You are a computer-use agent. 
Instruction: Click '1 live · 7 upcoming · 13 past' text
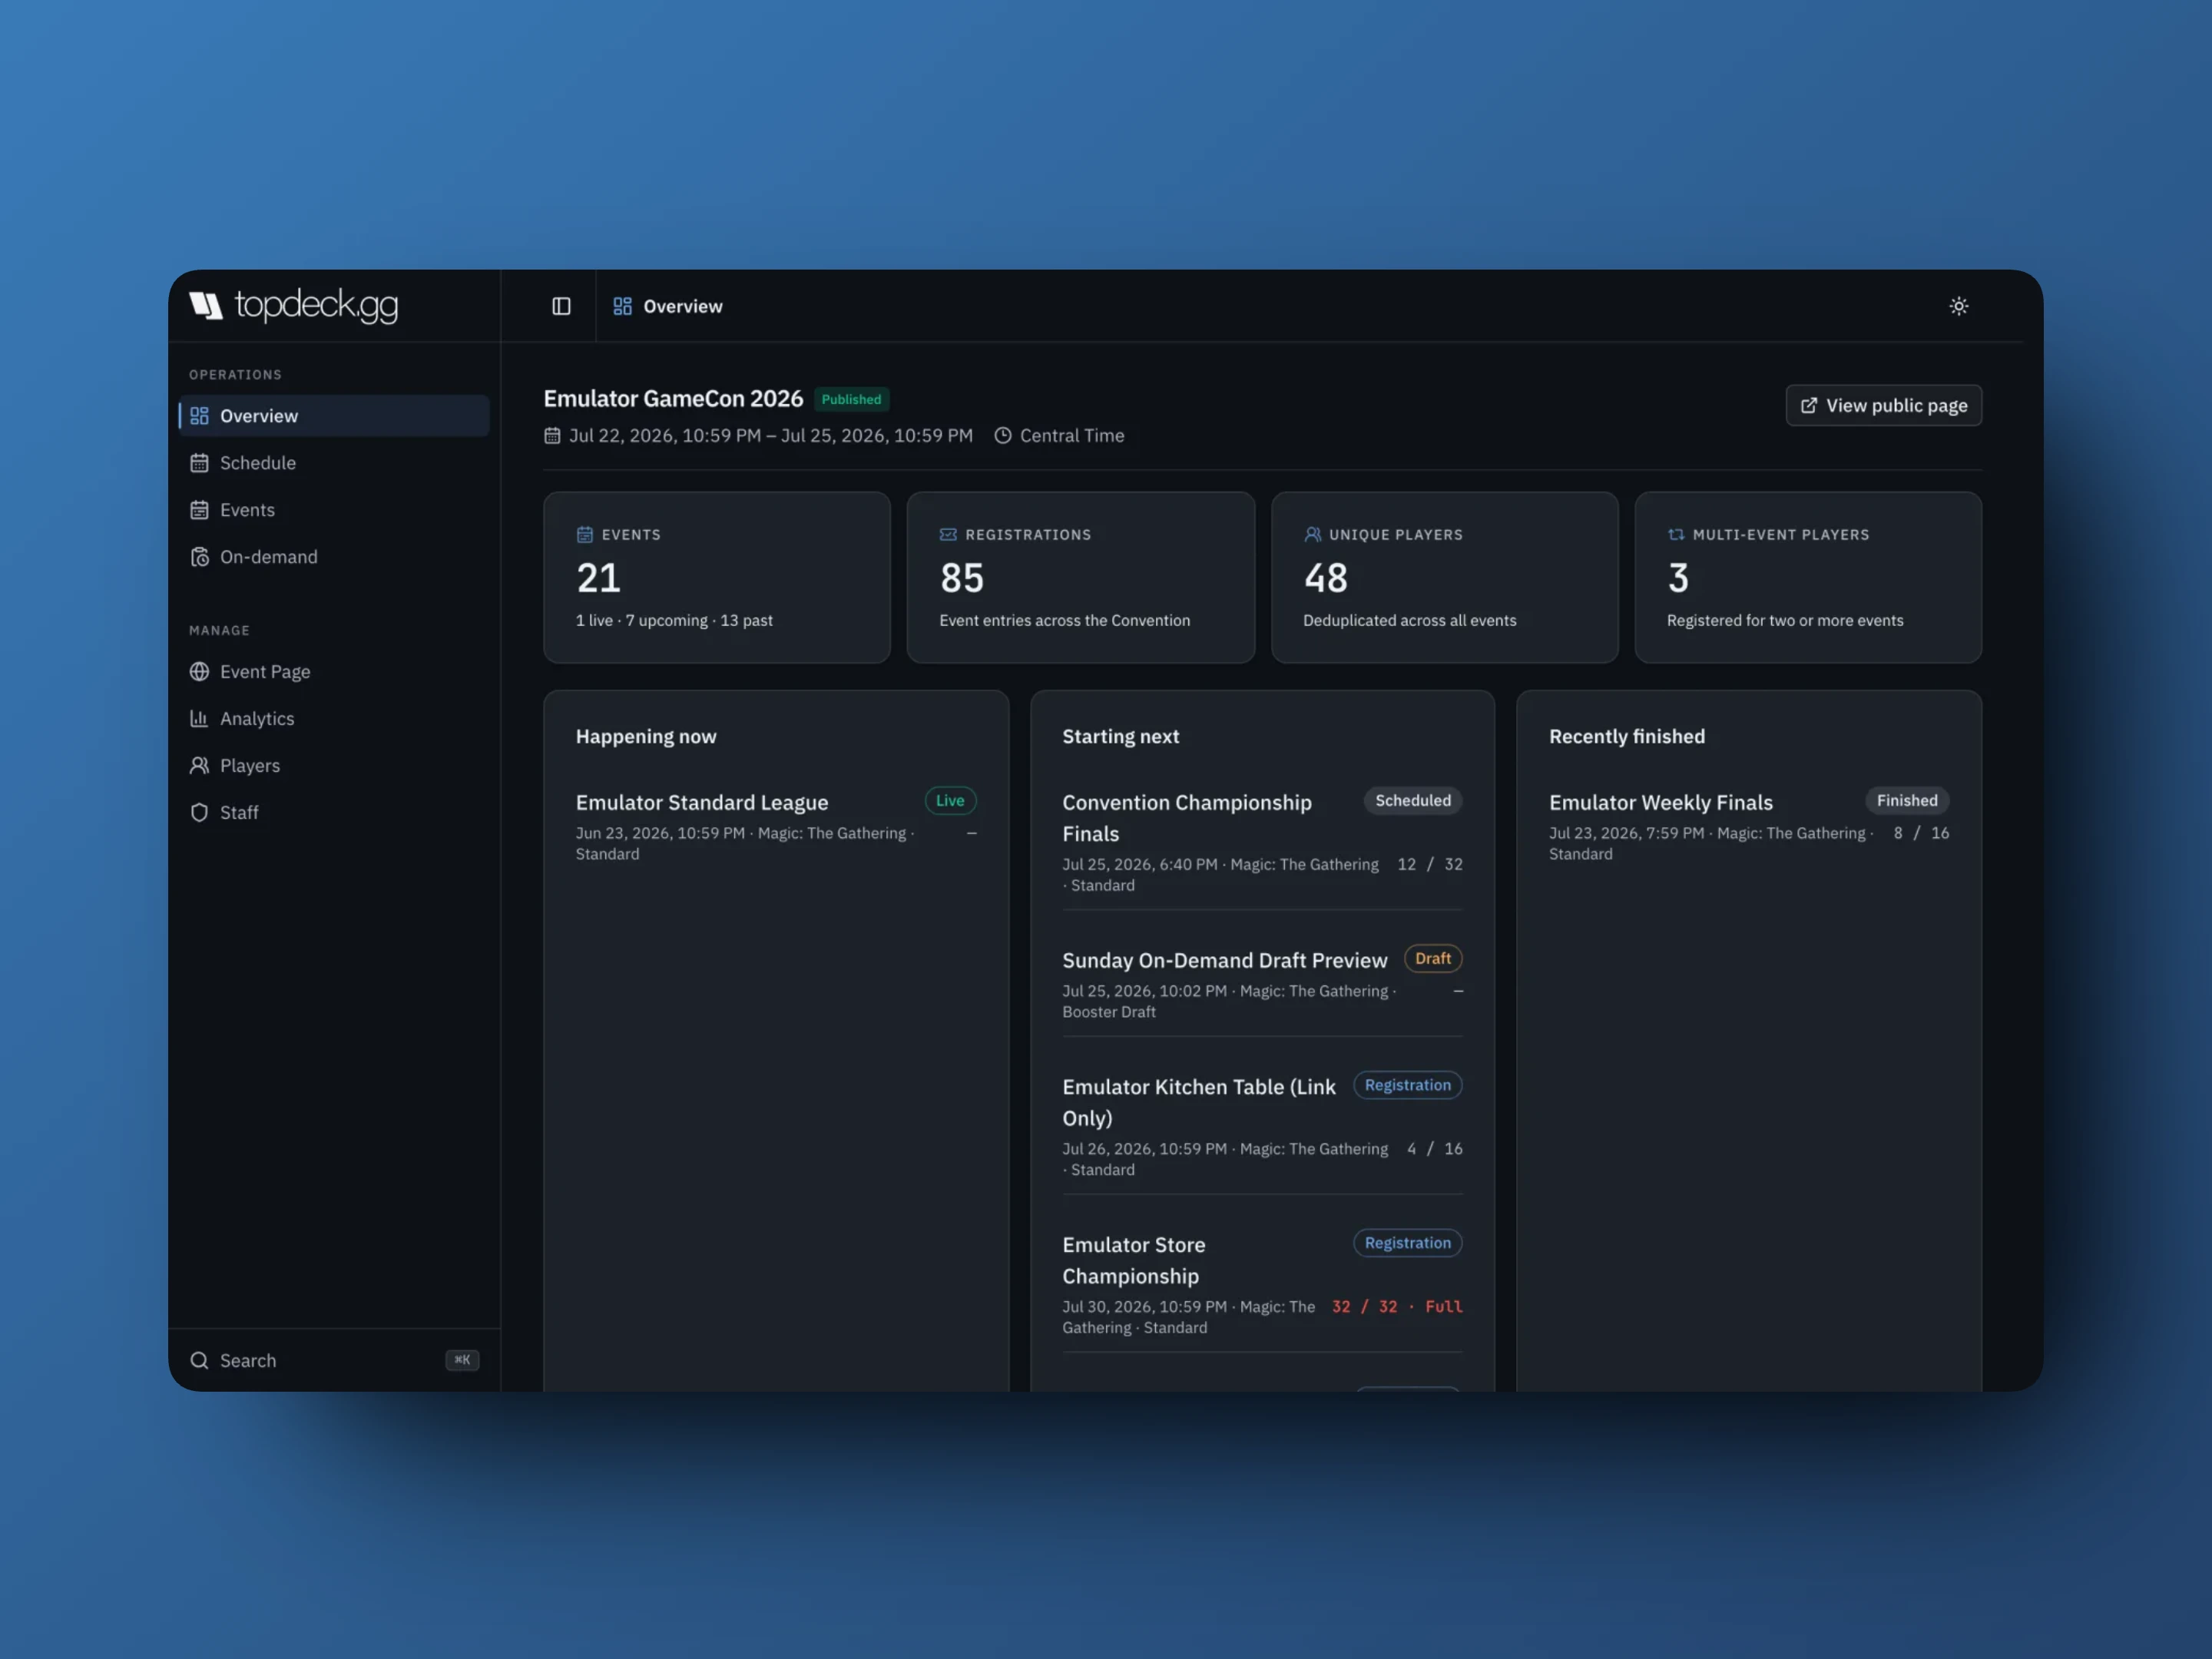[x=674, y=621]
